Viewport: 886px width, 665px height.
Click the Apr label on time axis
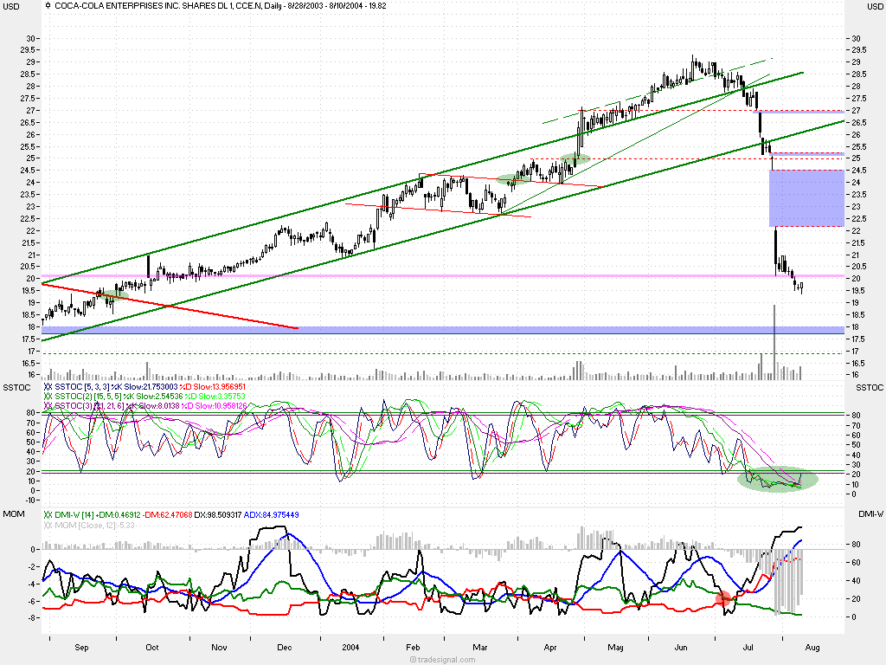[549, 648]
